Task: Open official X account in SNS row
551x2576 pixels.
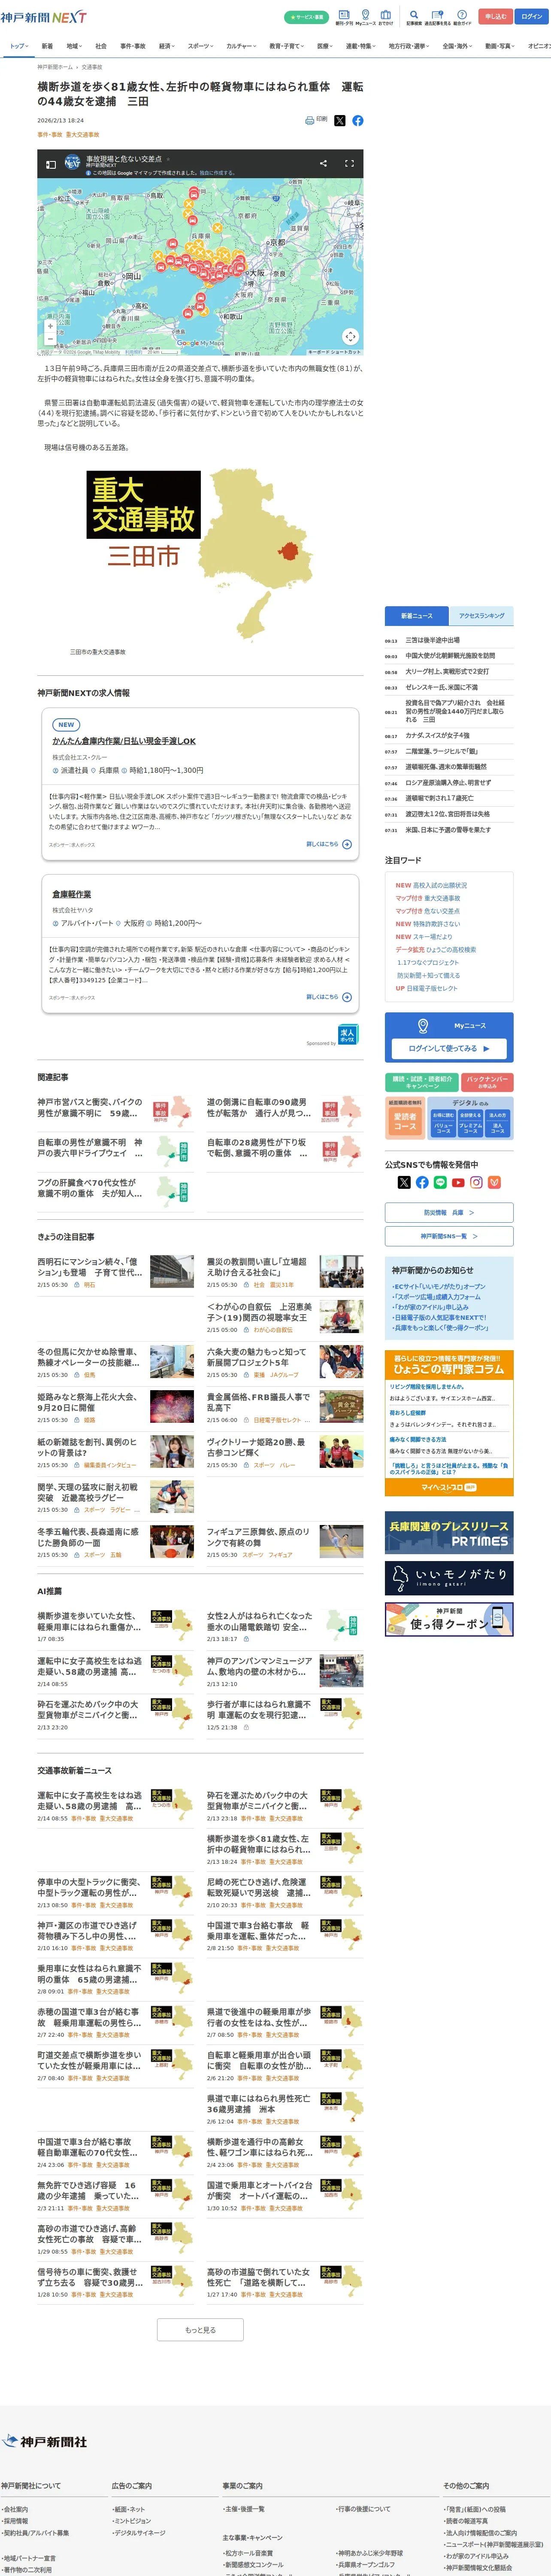Action: coord(404,1183)
